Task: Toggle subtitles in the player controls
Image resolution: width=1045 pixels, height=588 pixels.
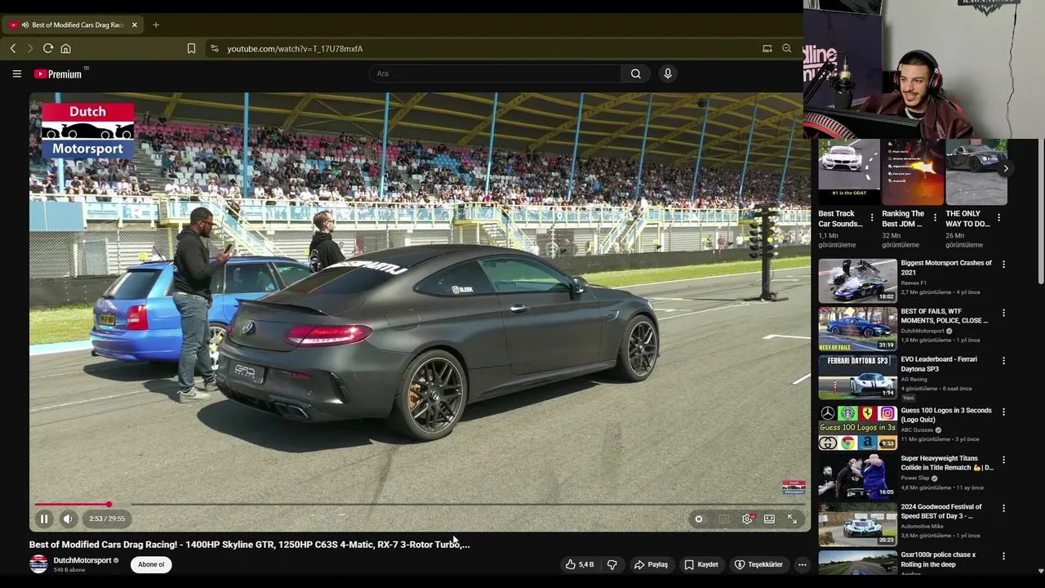Action: [724, 519]
